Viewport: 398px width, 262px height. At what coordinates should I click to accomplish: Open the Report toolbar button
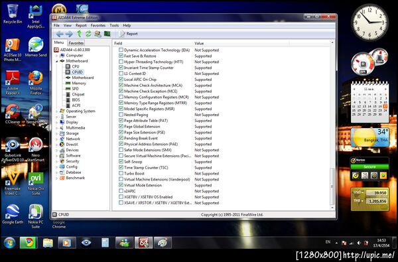click(128, 34)
